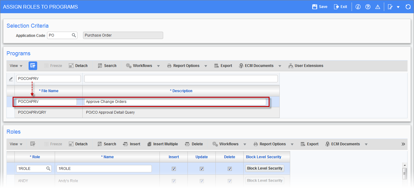Viewport: 414px width, 188px height.
Task: Click the refresh icon in the top banner
Action: [408, 6]
